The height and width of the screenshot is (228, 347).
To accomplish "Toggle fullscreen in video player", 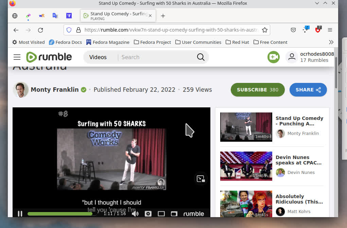I will (174, 214).
